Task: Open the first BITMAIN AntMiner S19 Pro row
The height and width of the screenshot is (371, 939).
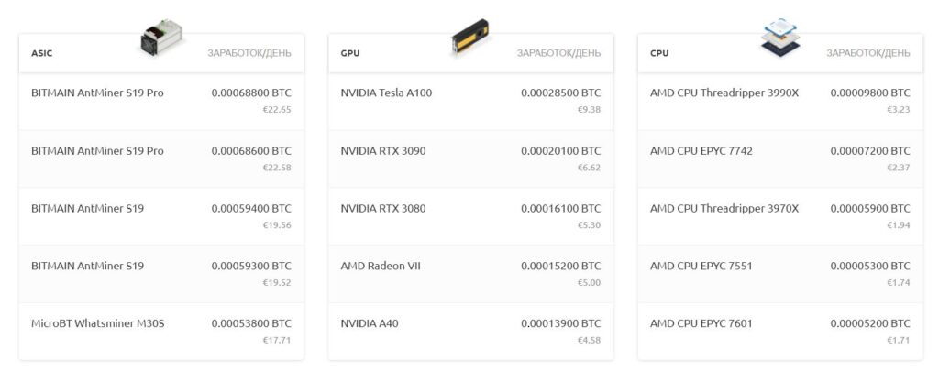Action: click(161, 101)
